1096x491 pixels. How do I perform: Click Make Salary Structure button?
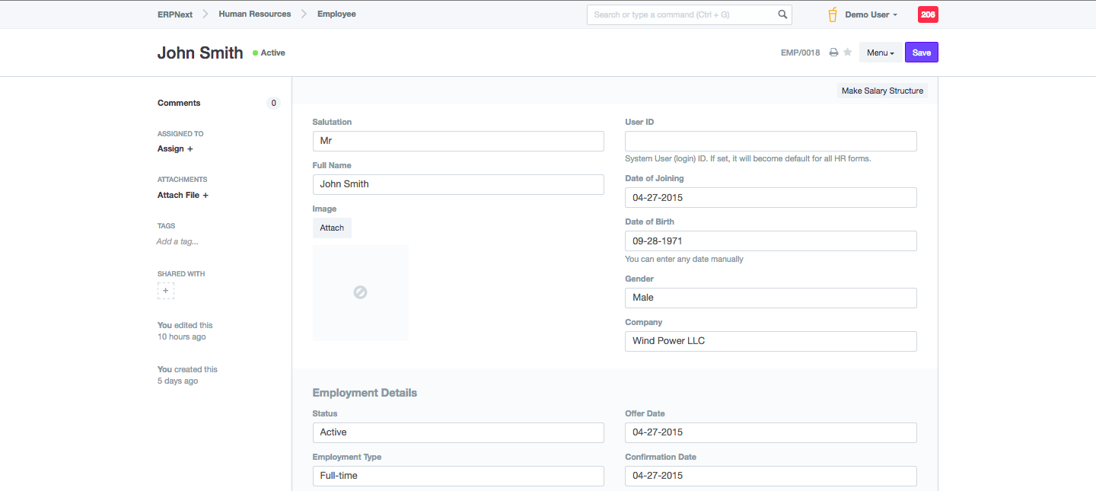pyautogui.click(x=882, y=91)
